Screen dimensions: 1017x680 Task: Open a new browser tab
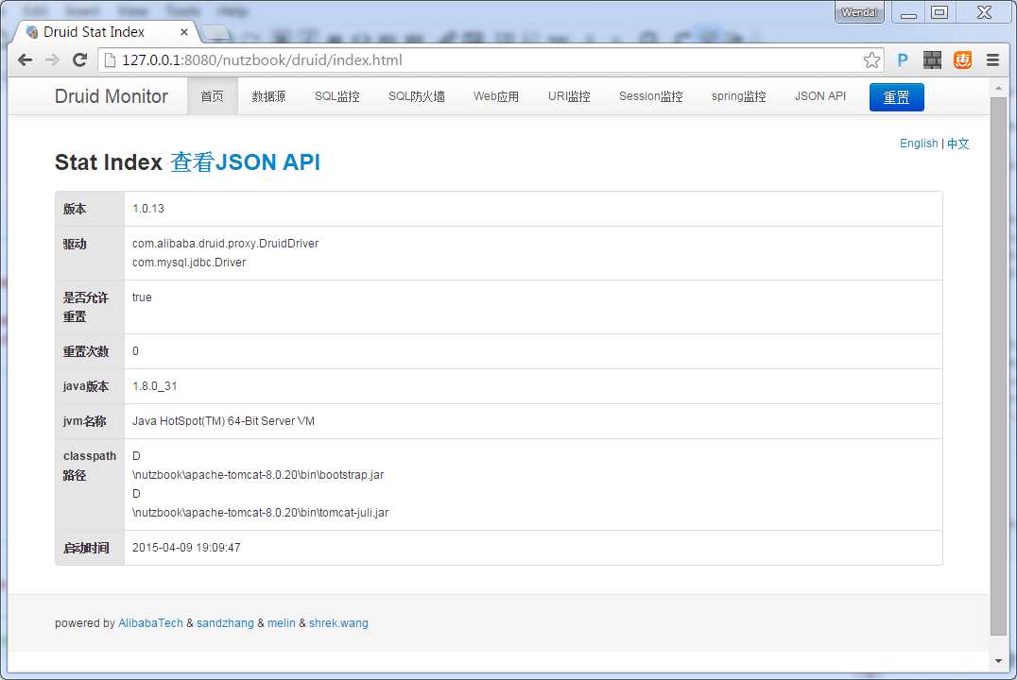215,32
